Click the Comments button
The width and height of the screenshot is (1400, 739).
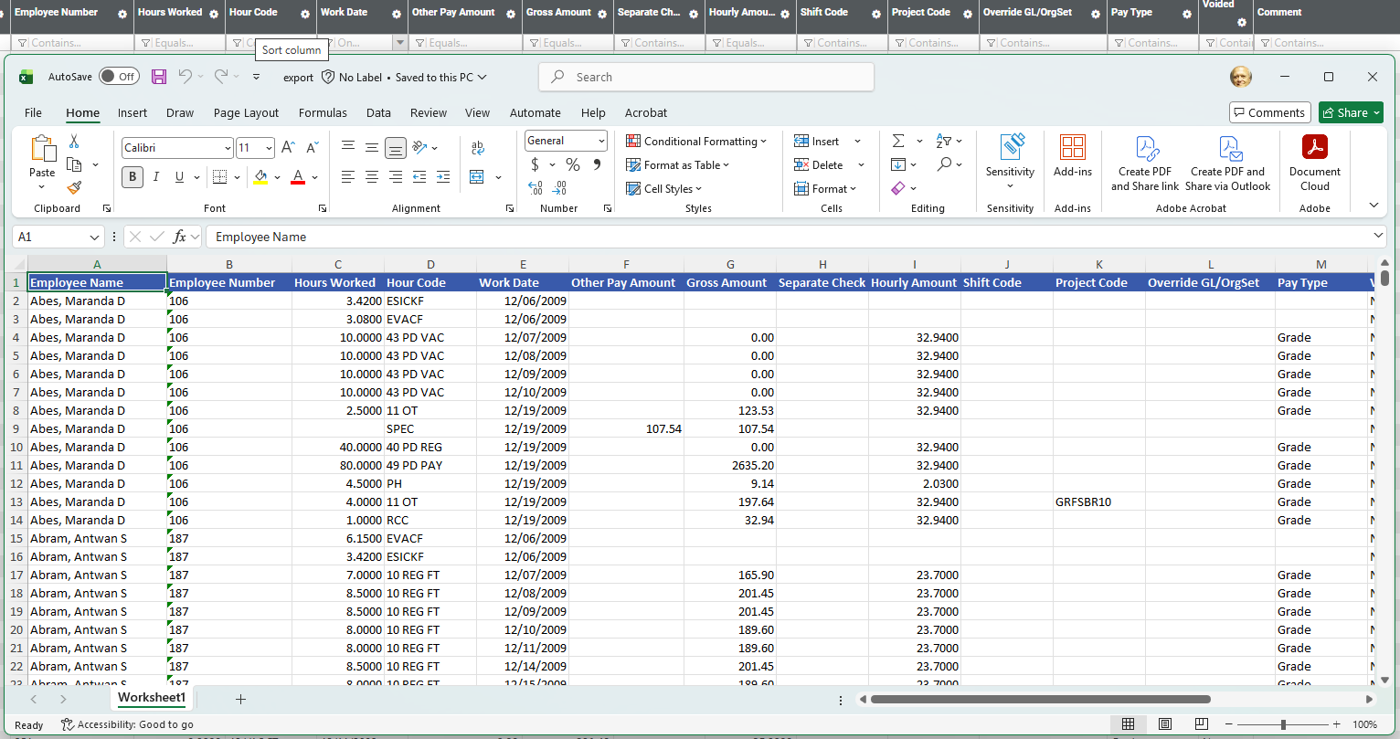tap(1269, 112)
